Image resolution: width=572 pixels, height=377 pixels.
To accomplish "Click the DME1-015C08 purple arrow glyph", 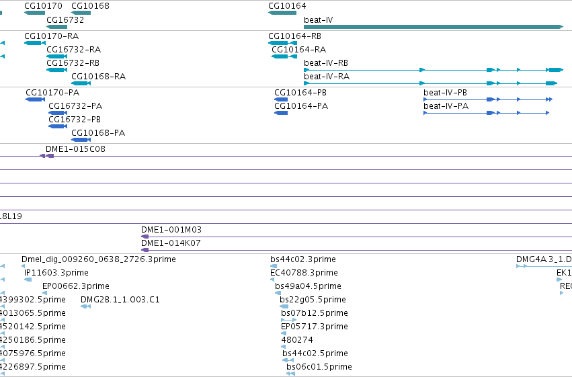I will pyautogui.click(x=46, y=156).
